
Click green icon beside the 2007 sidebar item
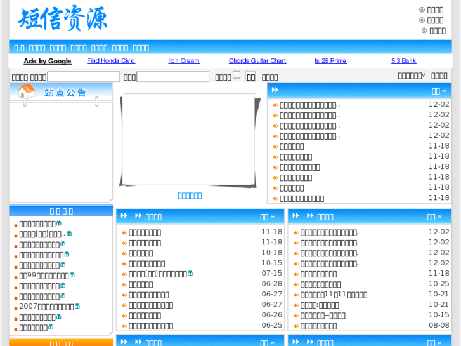tap(77, 306)
